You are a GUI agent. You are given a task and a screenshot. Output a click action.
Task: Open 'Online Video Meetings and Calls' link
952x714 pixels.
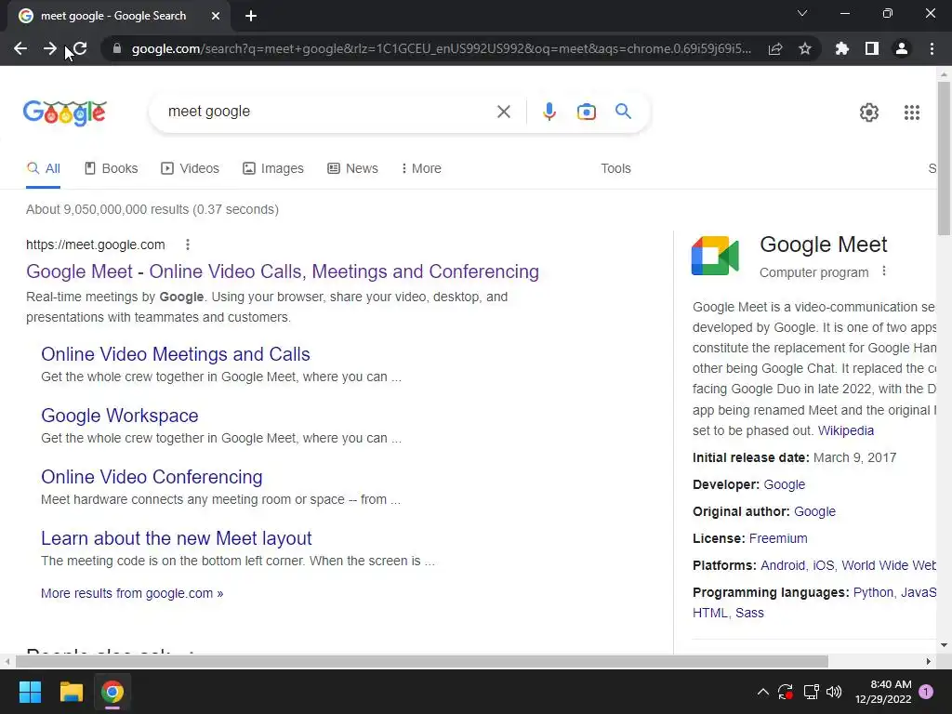click(x=176, y=354)
